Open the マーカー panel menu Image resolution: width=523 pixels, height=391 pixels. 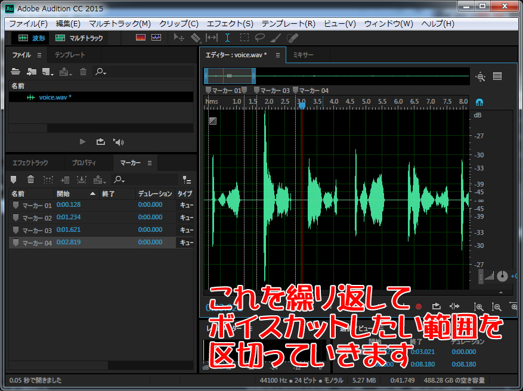(x=150, y=163)
